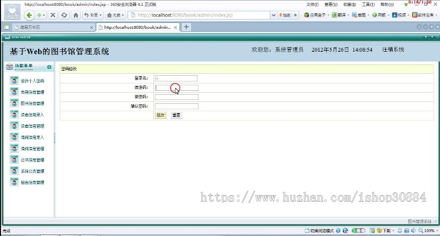The image size is (440, 236).
Task: Open the 应用盒子 app box
Action: 315,15
